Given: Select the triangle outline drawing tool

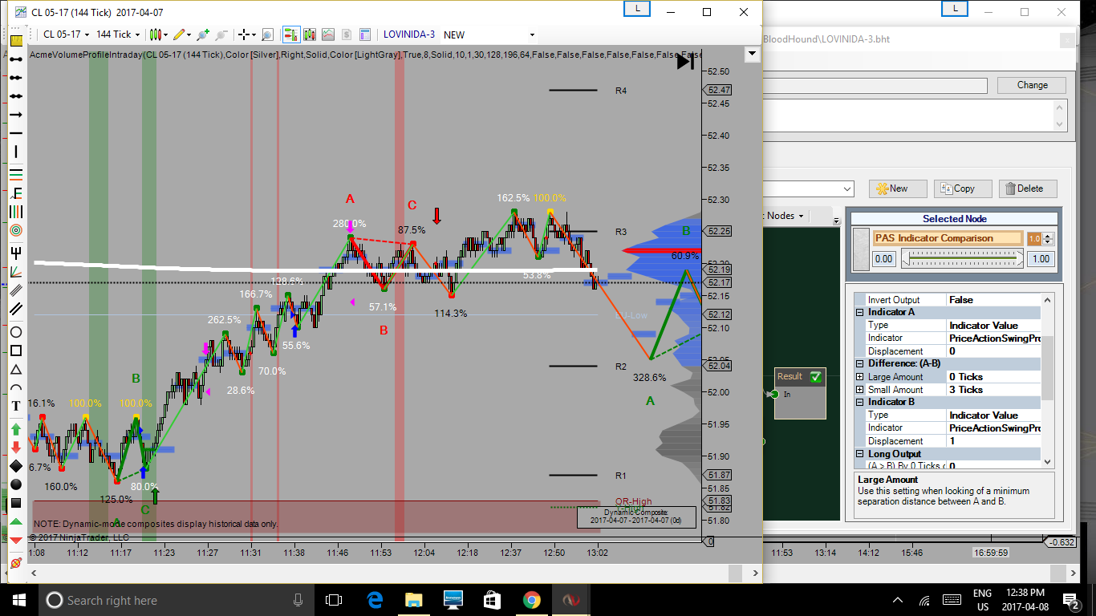Looking at the screenshot, I should pos(16,370).
